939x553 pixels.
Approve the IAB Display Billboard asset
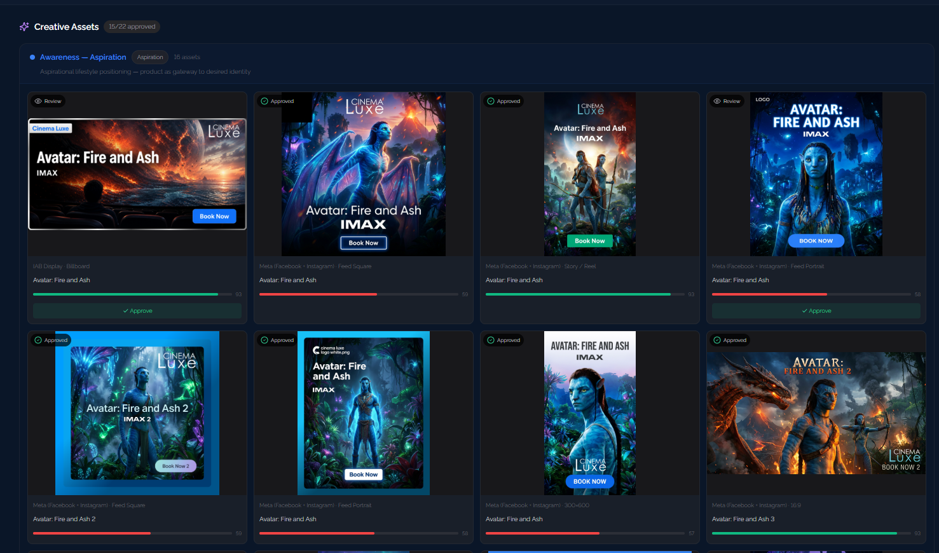(137, 311)
